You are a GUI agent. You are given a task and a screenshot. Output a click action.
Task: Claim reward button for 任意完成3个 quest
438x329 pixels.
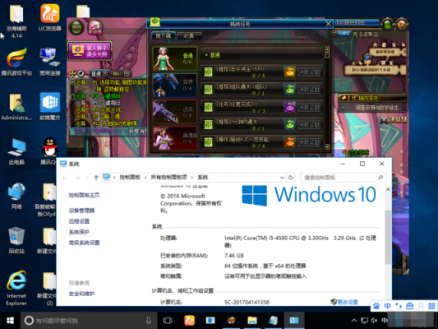click(x=309, y=108)
